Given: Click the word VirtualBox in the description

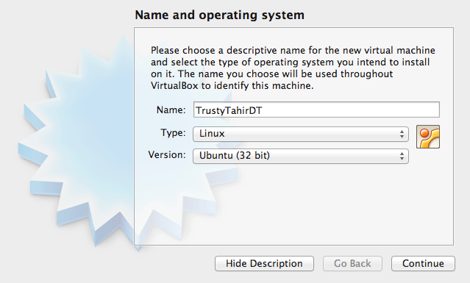Looking at the screenshot, I should tap(174, 86).
